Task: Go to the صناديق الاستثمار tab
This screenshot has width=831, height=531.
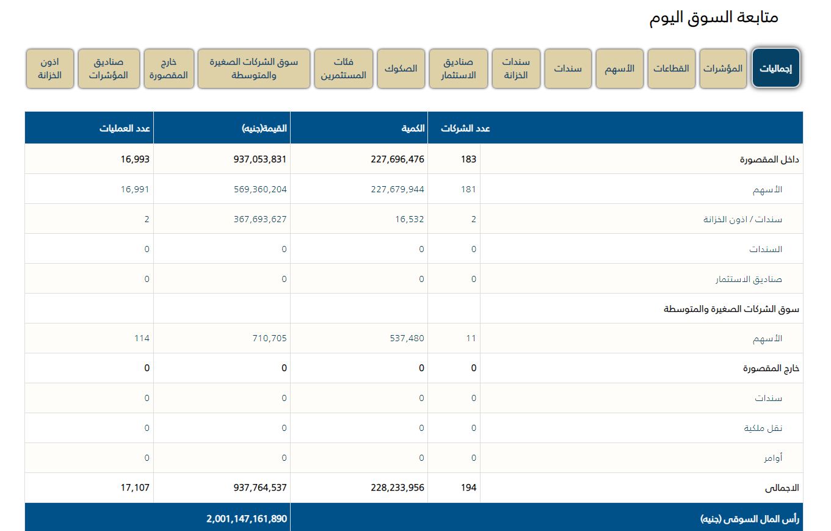Action: click(459, 68)
